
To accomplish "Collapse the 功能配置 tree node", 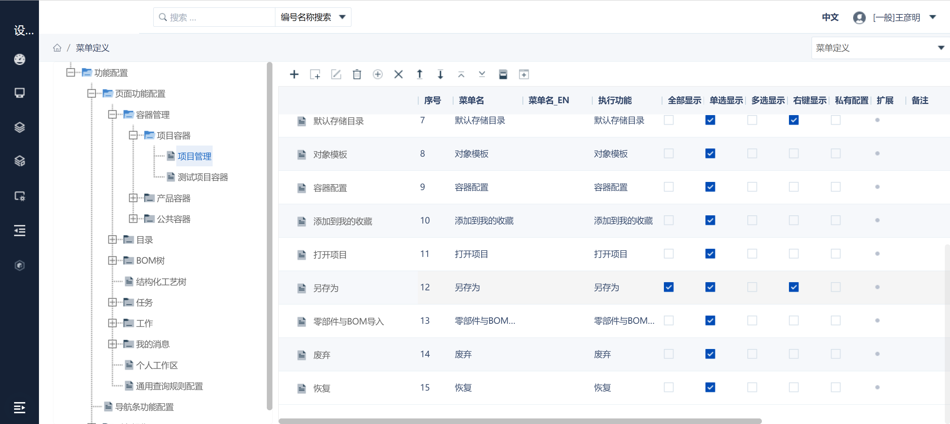I will pos(71,72).
